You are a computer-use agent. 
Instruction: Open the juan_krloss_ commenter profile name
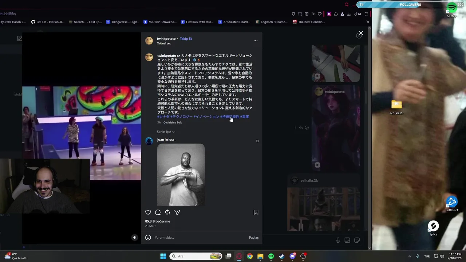point(166,140)
